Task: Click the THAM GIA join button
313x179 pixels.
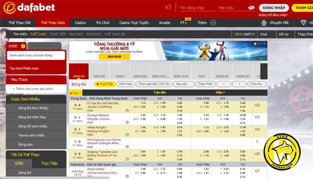Action: coord(302,8)
